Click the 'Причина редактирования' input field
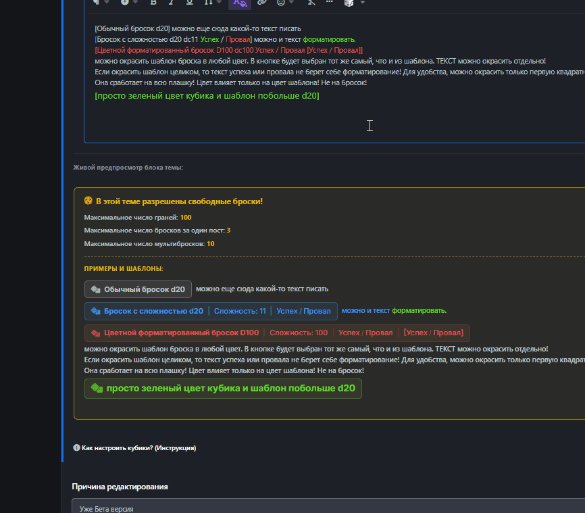585x513 pixels. coord(328,506)
